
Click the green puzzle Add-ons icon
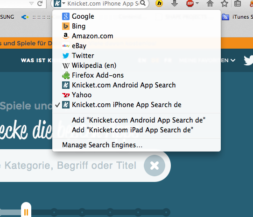coord(66,75)
